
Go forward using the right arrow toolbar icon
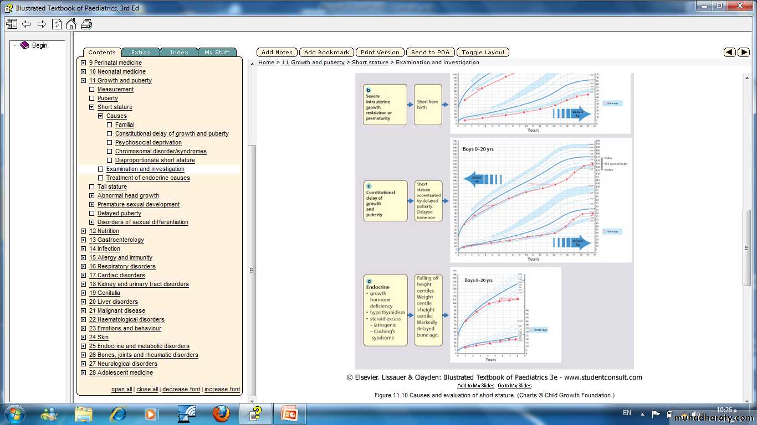42,24
